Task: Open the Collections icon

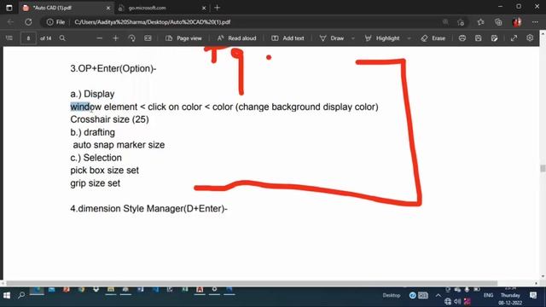Action: tap(498, 22)
